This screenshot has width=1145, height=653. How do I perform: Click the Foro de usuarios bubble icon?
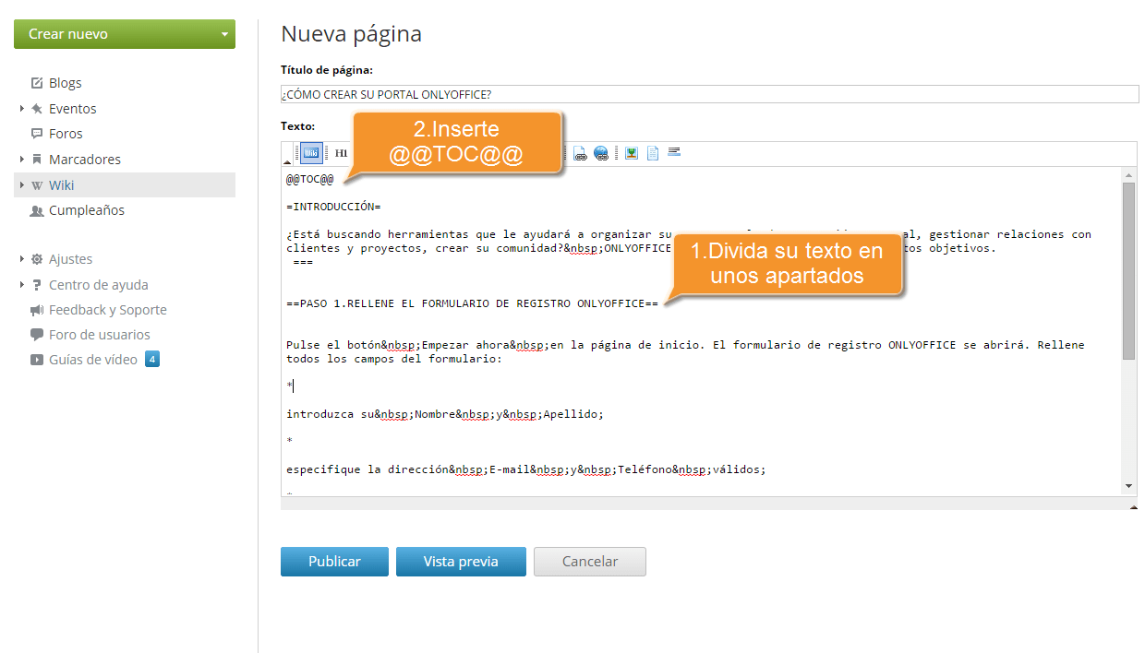point(37,335)
